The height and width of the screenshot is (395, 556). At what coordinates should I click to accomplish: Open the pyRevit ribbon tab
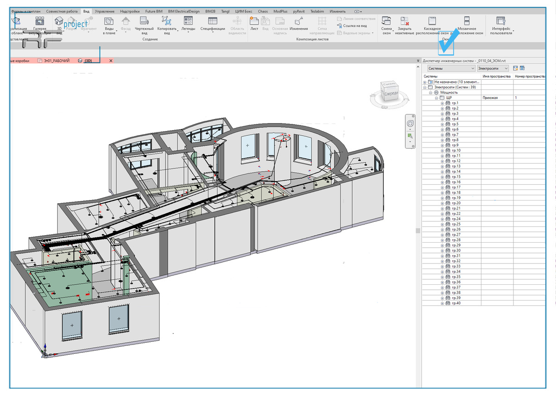(299, 11)
